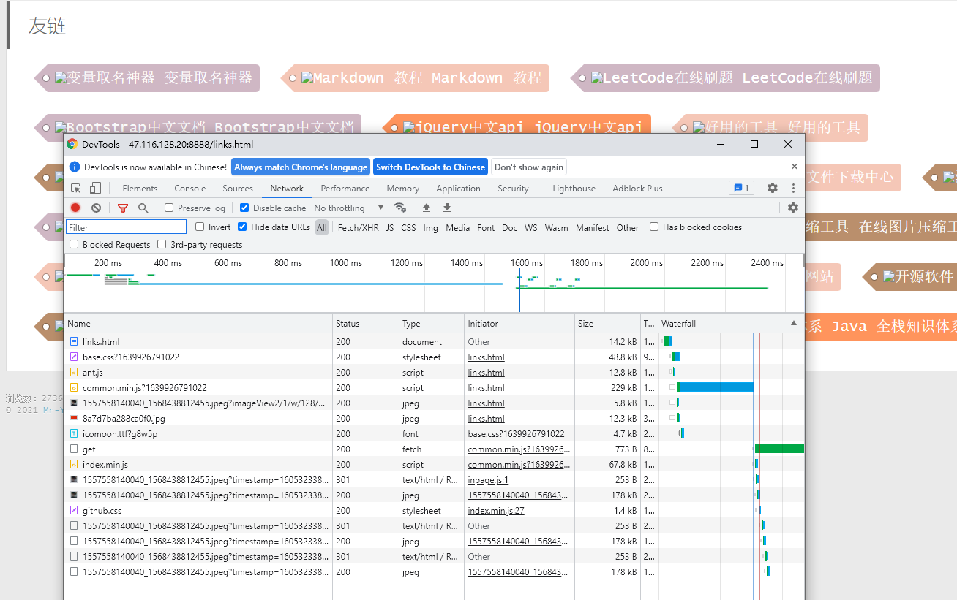The width and height of the screenshot is (957, 600).
Task: Check the Invert filter checkbox
Action: click(x=200, y=227)
